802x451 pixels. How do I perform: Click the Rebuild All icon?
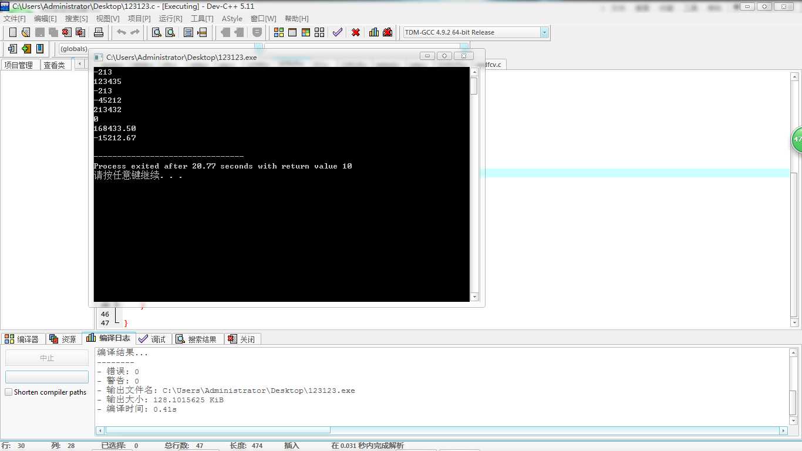click(x=319, y=32)
